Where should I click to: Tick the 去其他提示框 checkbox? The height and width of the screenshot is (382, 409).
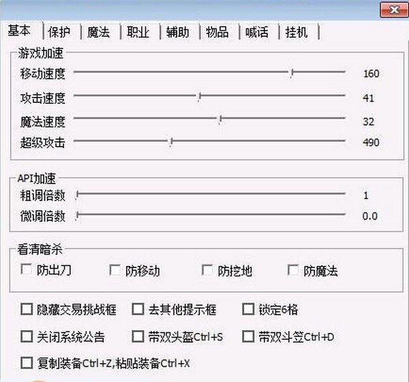[138, 309]
